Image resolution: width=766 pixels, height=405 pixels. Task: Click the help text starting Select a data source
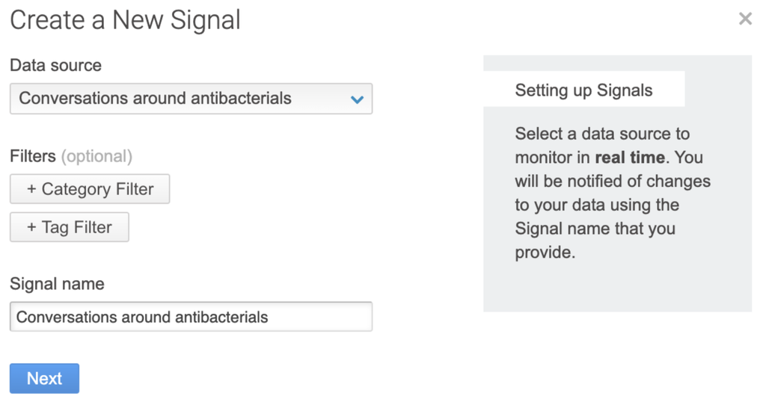coord(602,135)
